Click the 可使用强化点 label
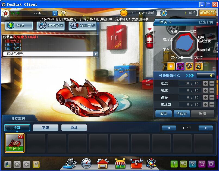 [x=169, y=75]
